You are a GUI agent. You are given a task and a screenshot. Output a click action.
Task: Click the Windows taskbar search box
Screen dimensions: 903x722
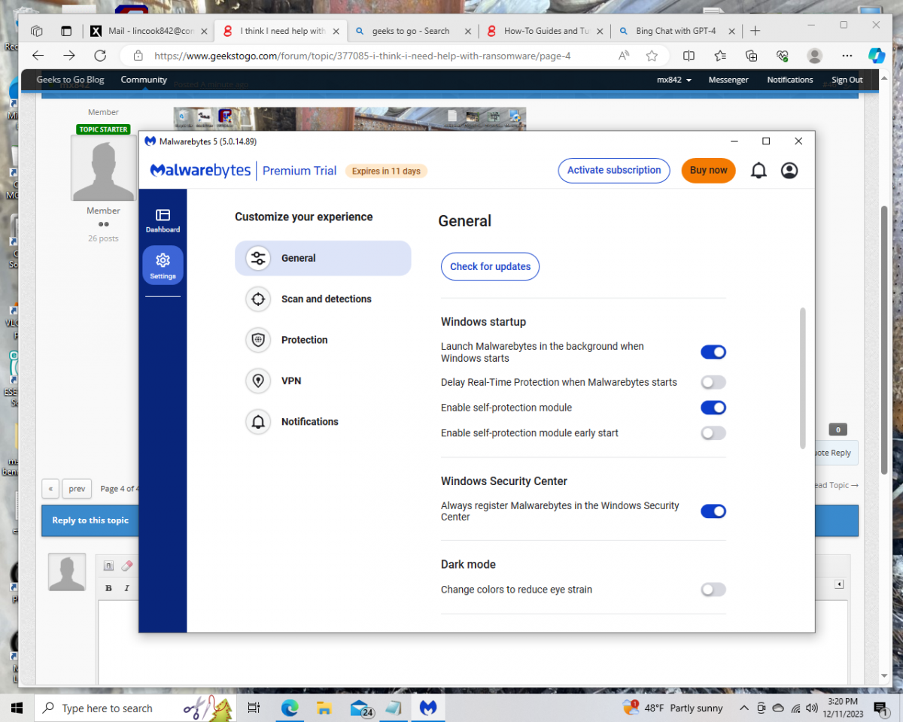135,708
